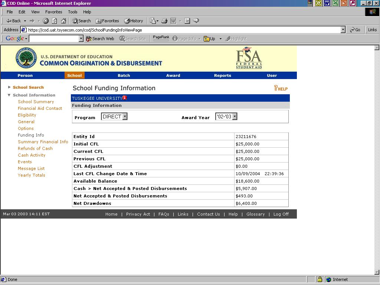Refresh the page using Refresh icon
The height and width of the screenshot is (285, 380).
tap(55, 21)
